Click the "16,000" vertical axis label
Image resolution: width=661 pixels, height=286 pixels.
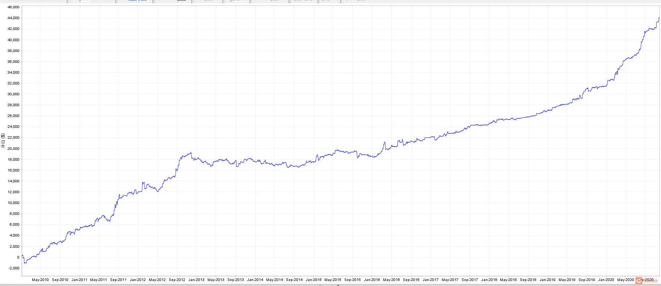point(13,170)
